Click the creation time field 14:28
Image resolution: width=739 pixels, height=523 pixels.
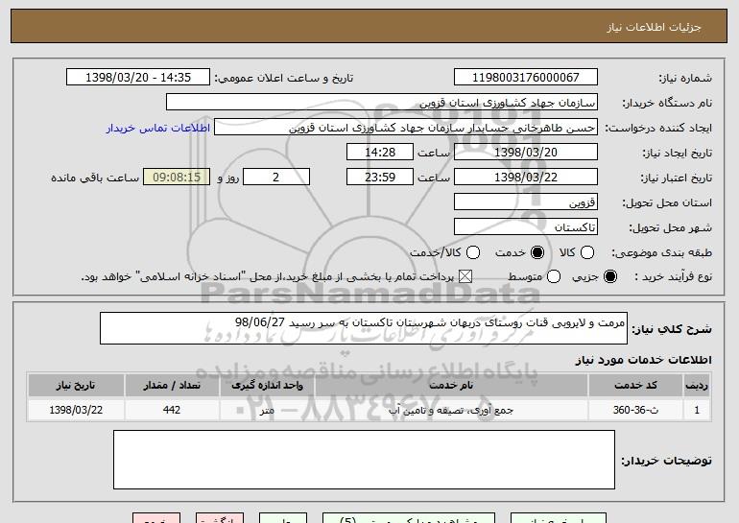click(x=380, y=153)
